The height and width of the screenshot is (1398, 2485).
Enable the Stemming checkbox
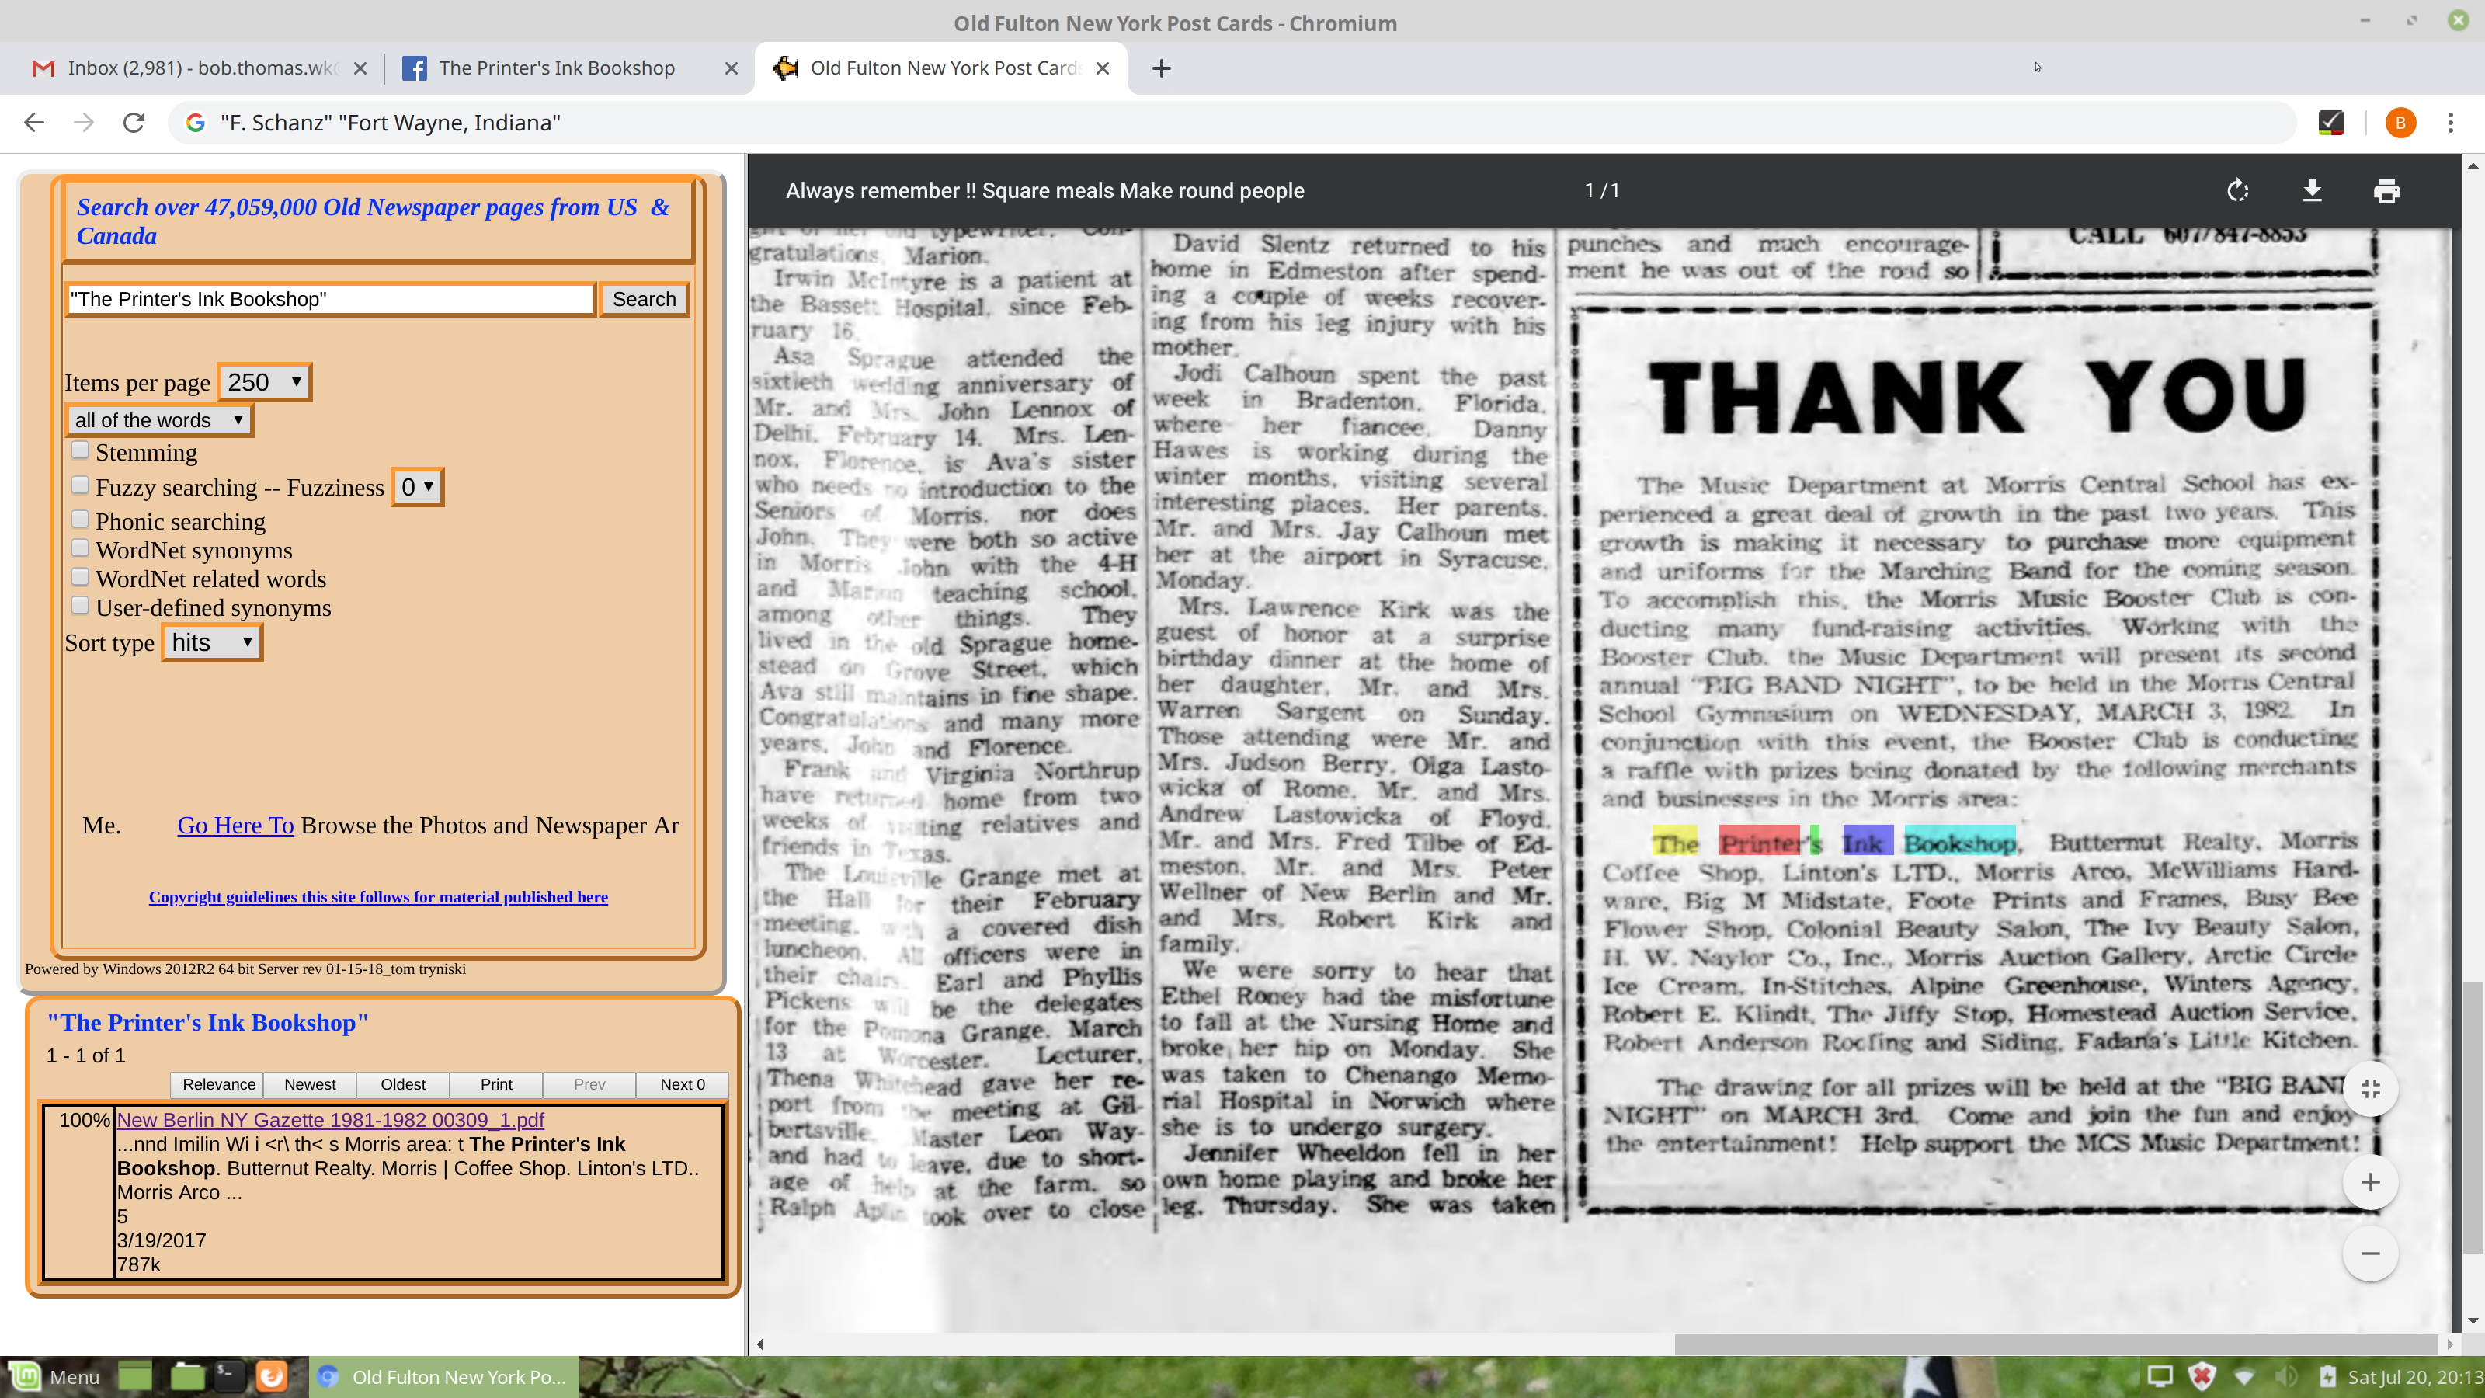(x=80, y=450)
